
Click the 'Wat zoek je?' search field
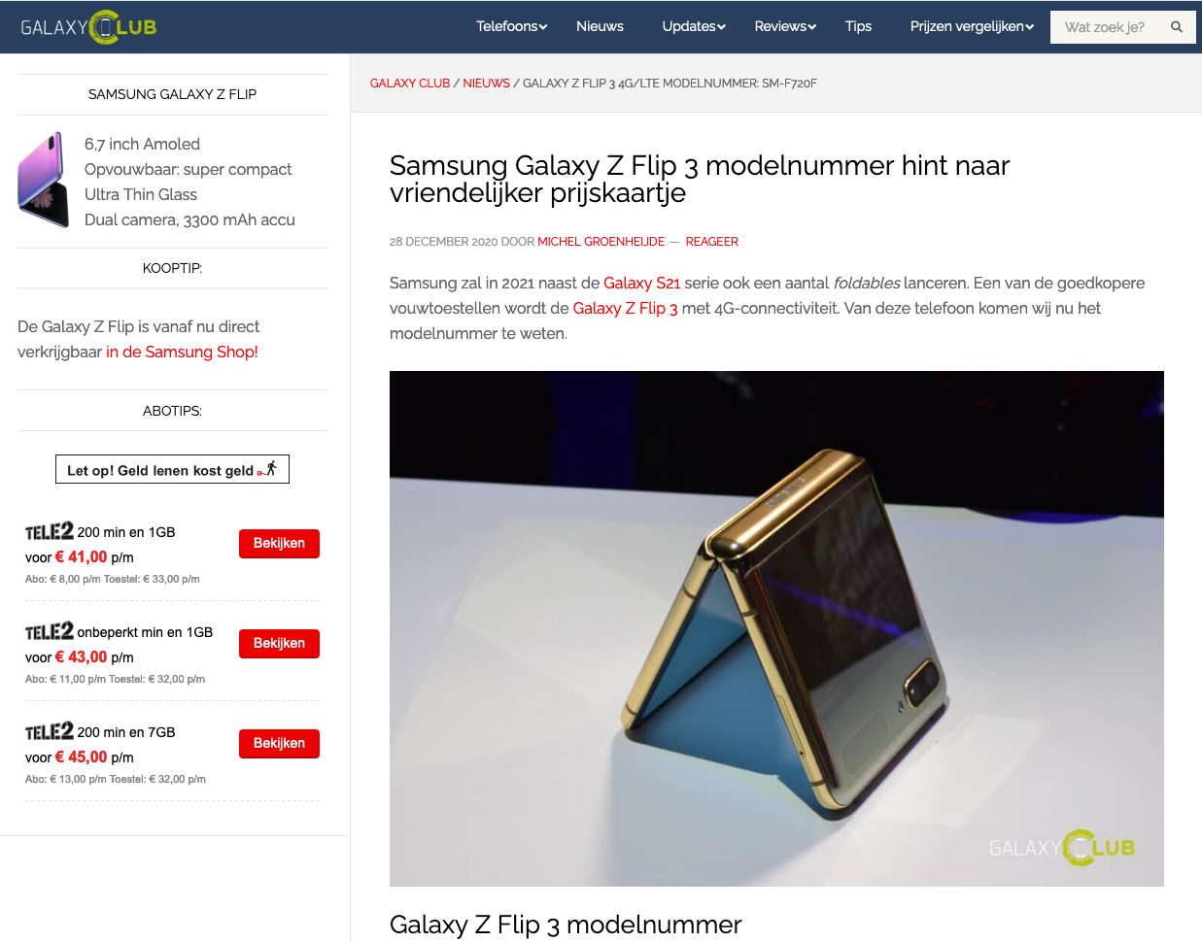coord(1108,27)
